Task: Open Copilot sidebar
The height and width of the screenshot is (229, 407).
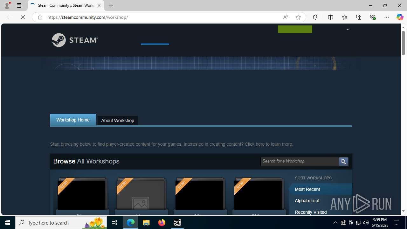Action: (400, 17)
